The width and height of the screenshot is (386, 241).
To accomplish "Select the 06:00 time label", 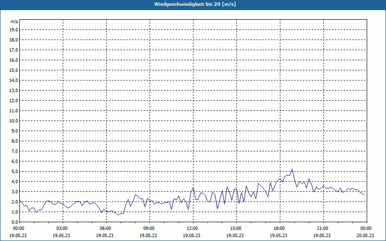I will [106, 228].
